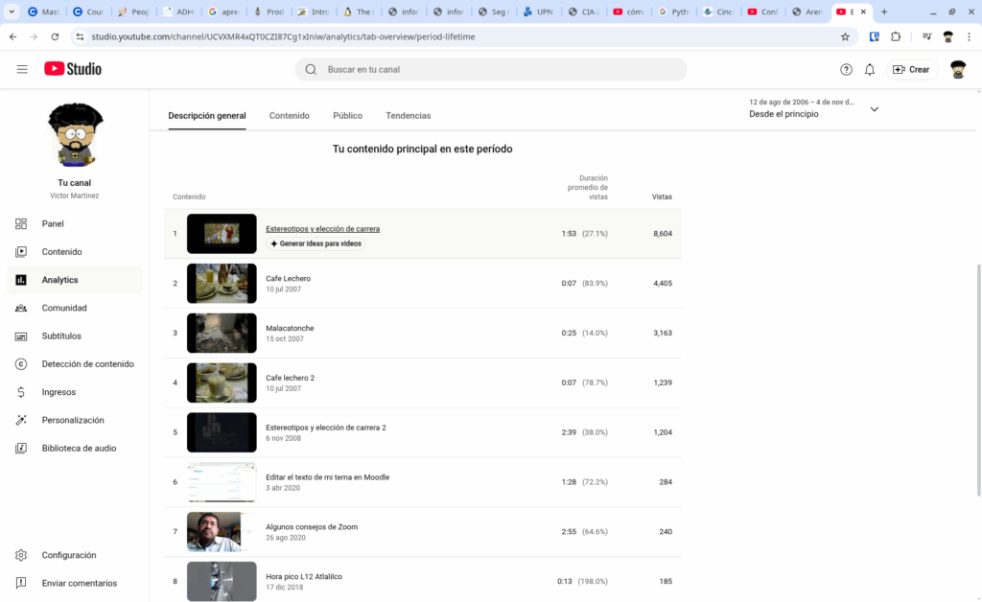Screen dimensions: 982x602
Task: Switch to the Contenido analytics tab
Action: click(x=289, y=115)
